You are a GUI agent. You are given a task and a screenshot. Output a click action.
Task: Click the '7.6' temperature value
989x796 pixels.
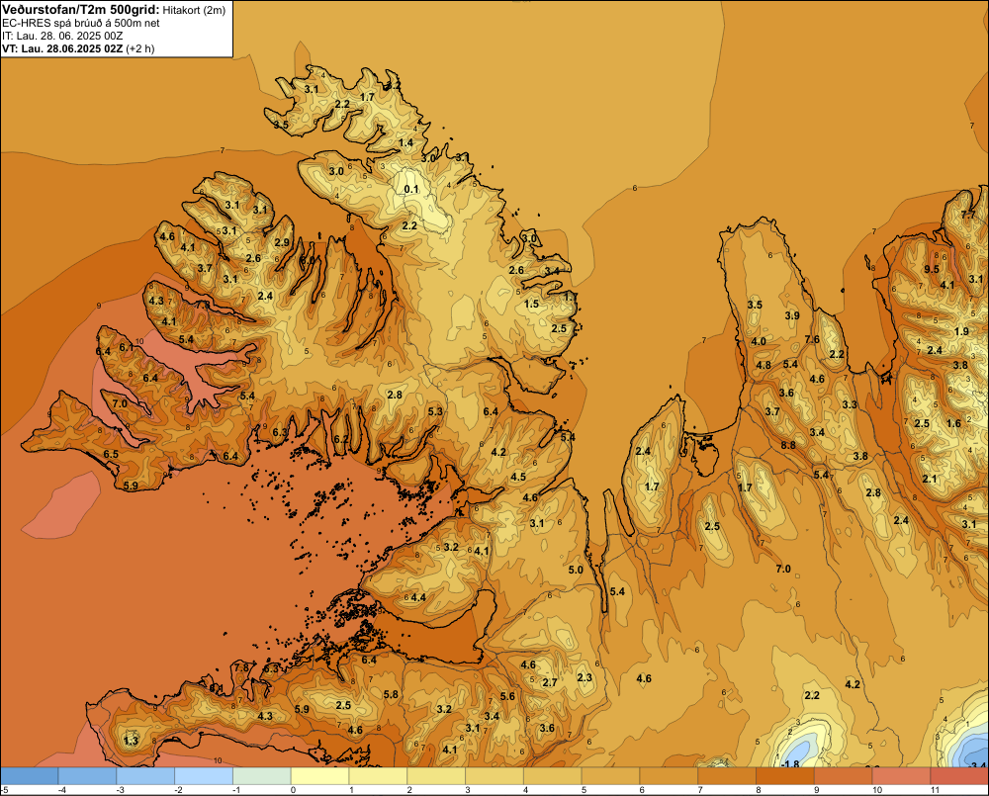coord(812,339)
